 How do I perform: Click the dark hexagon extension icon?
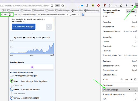pyautogui.click(x=126, y=6)
